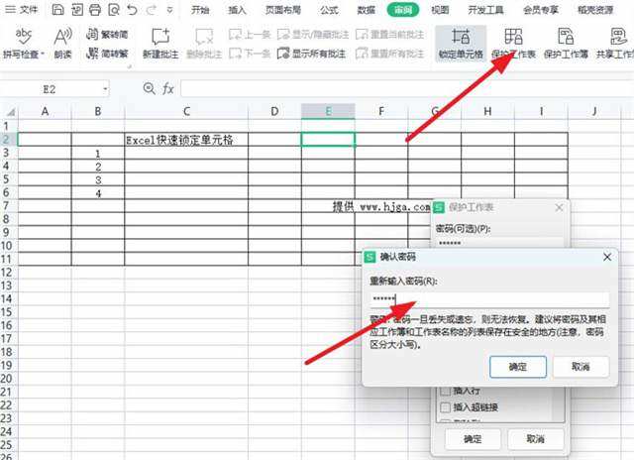Click 确定 in 保护工作表 dialog
The height and width of the screenshot is (460, 634).
[473, 439]
